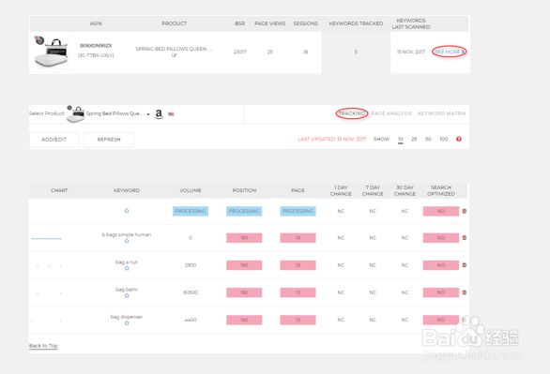Switch to the PAGE ANALYSIS tab

tap(391, 113)
